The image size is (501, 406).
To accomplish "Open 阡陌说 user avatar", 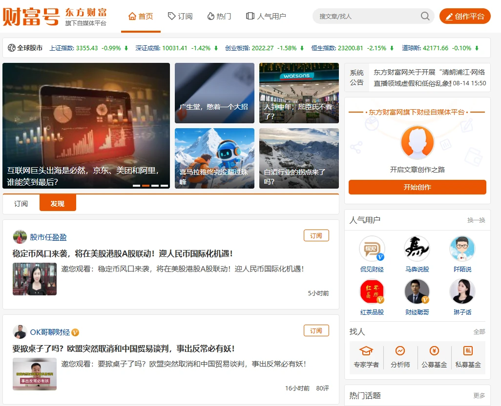I will pyautogui.click(x=462, y=249).
